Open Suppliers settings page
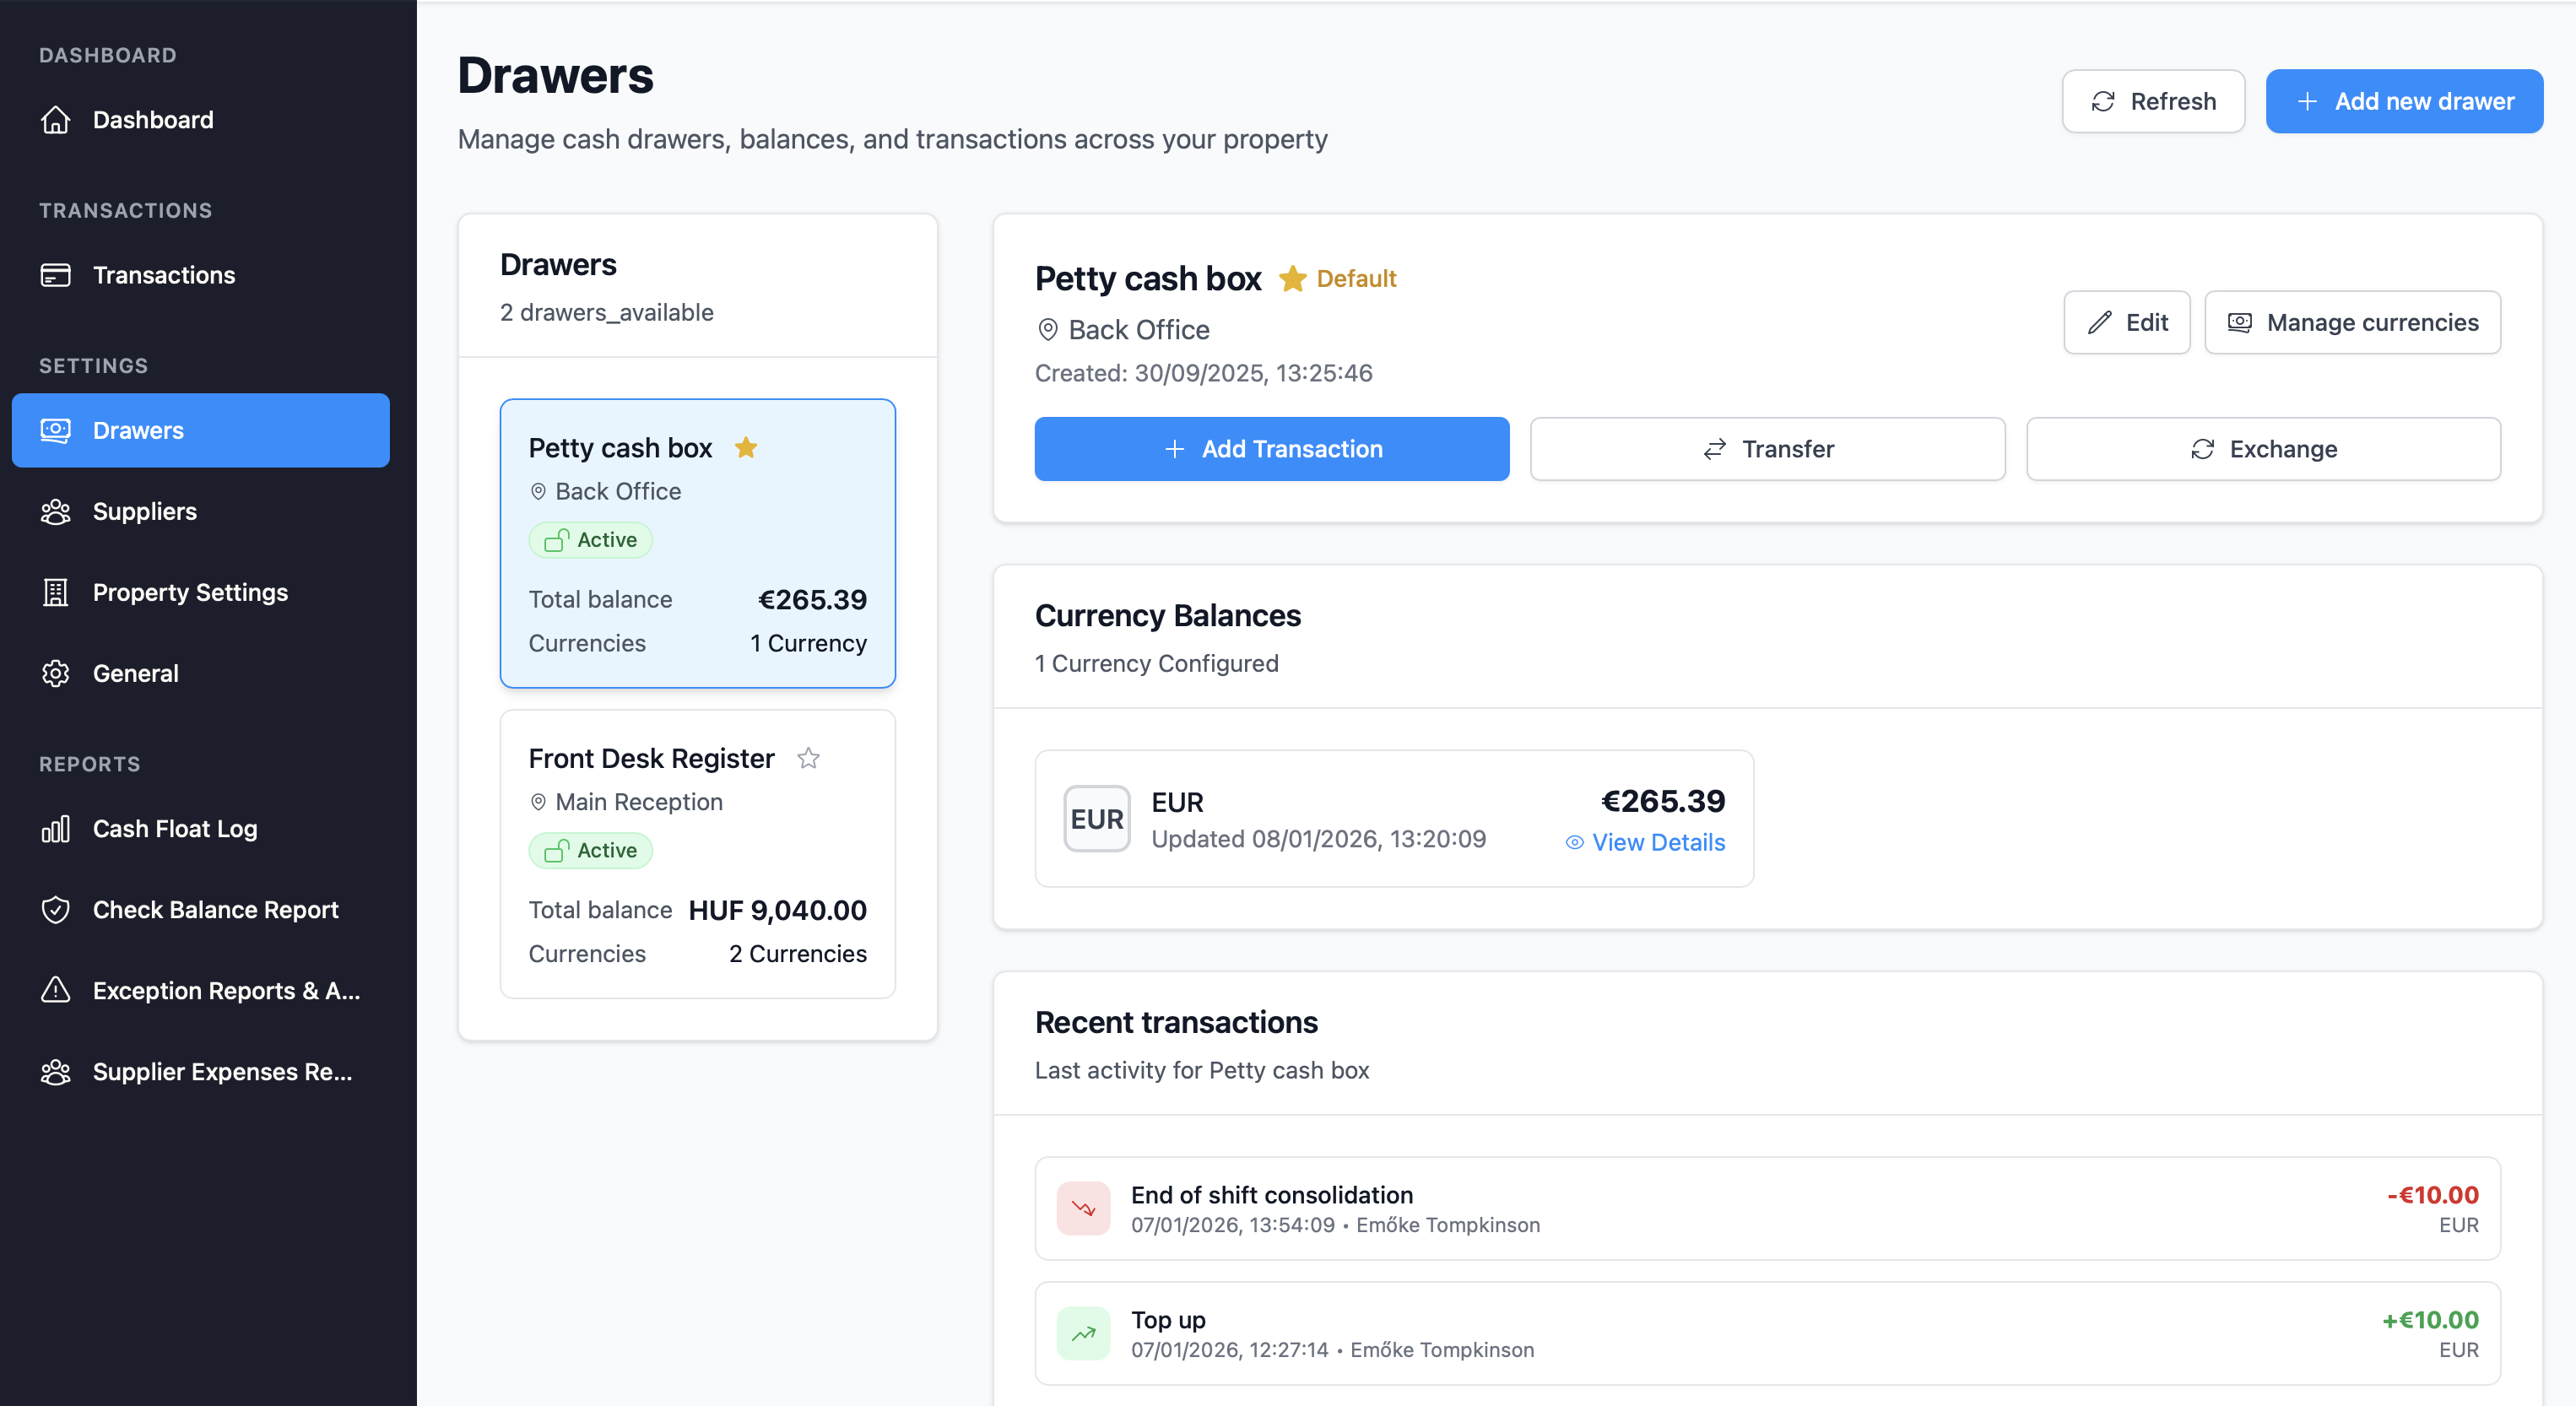2576x1406 pixels. point(144,512)
